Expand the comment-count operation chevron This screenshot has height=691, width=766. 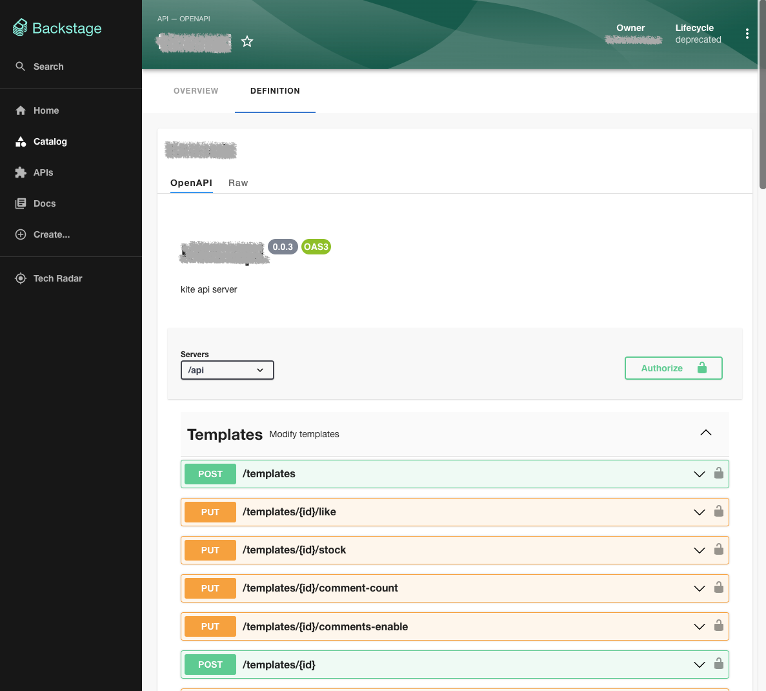700,588
